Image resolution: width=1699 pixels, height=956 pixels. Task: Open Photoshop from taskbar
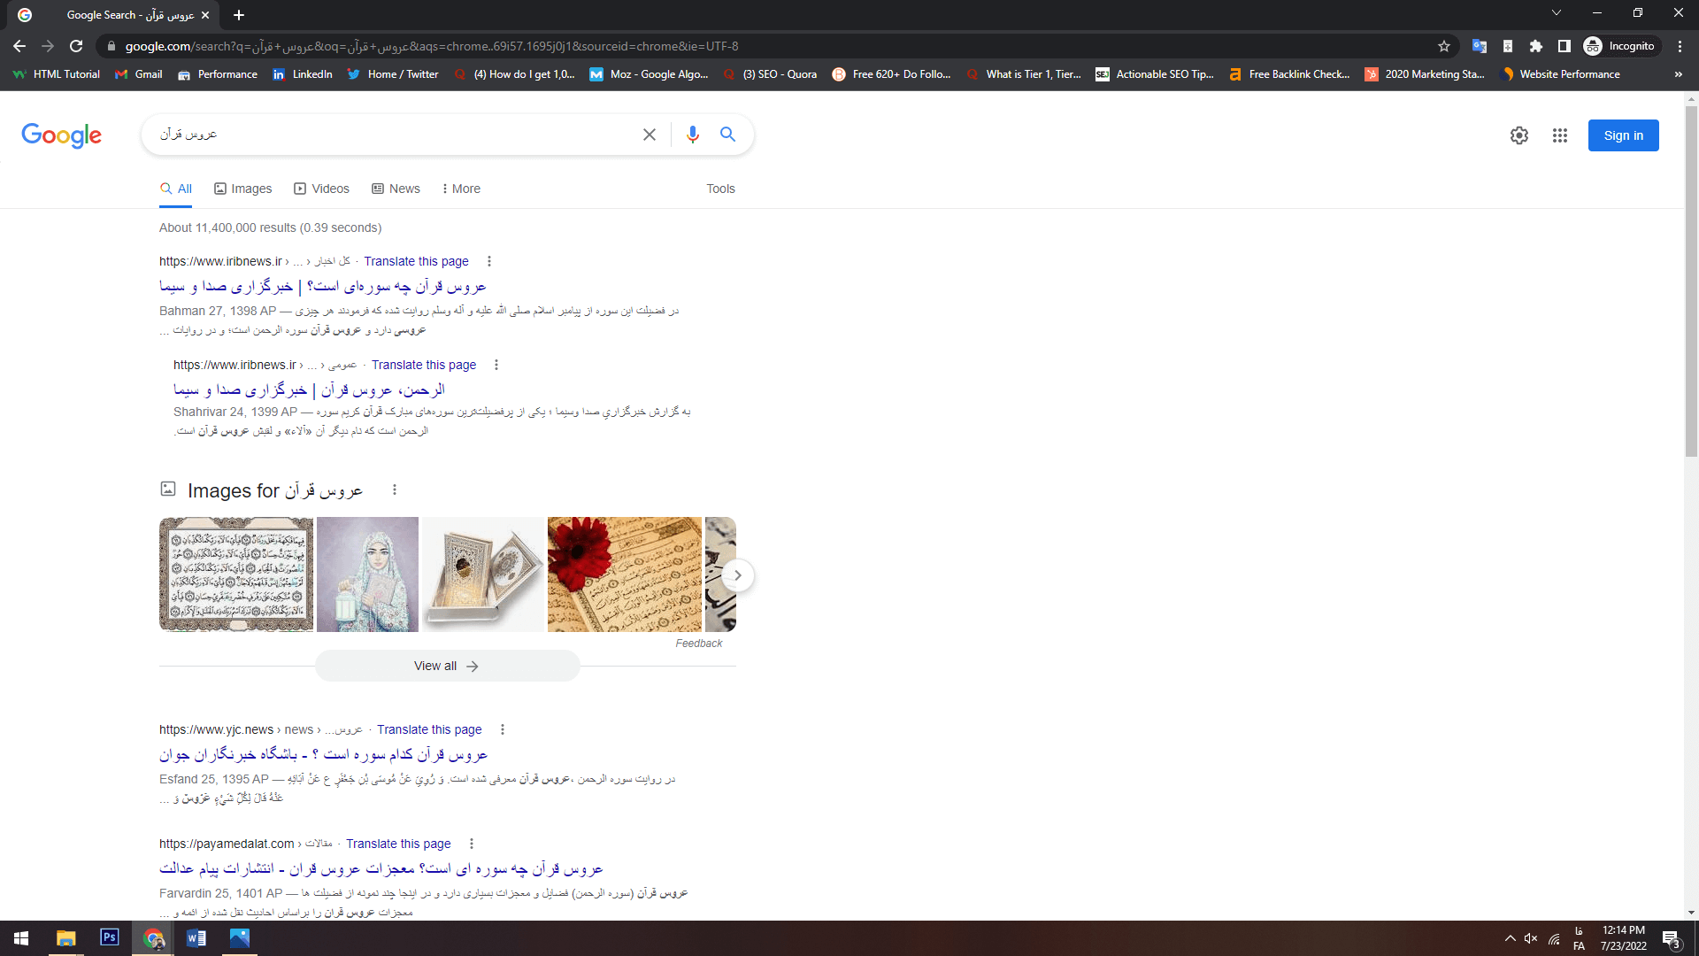pyautogui.click(x=110, y=938)
